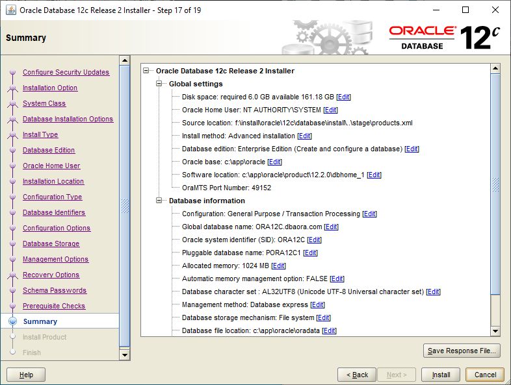The height and width of the screenshot is (385, 511).
Task: Select the OraMTS Port Number: 49152 row
Action: click(226, 188)
